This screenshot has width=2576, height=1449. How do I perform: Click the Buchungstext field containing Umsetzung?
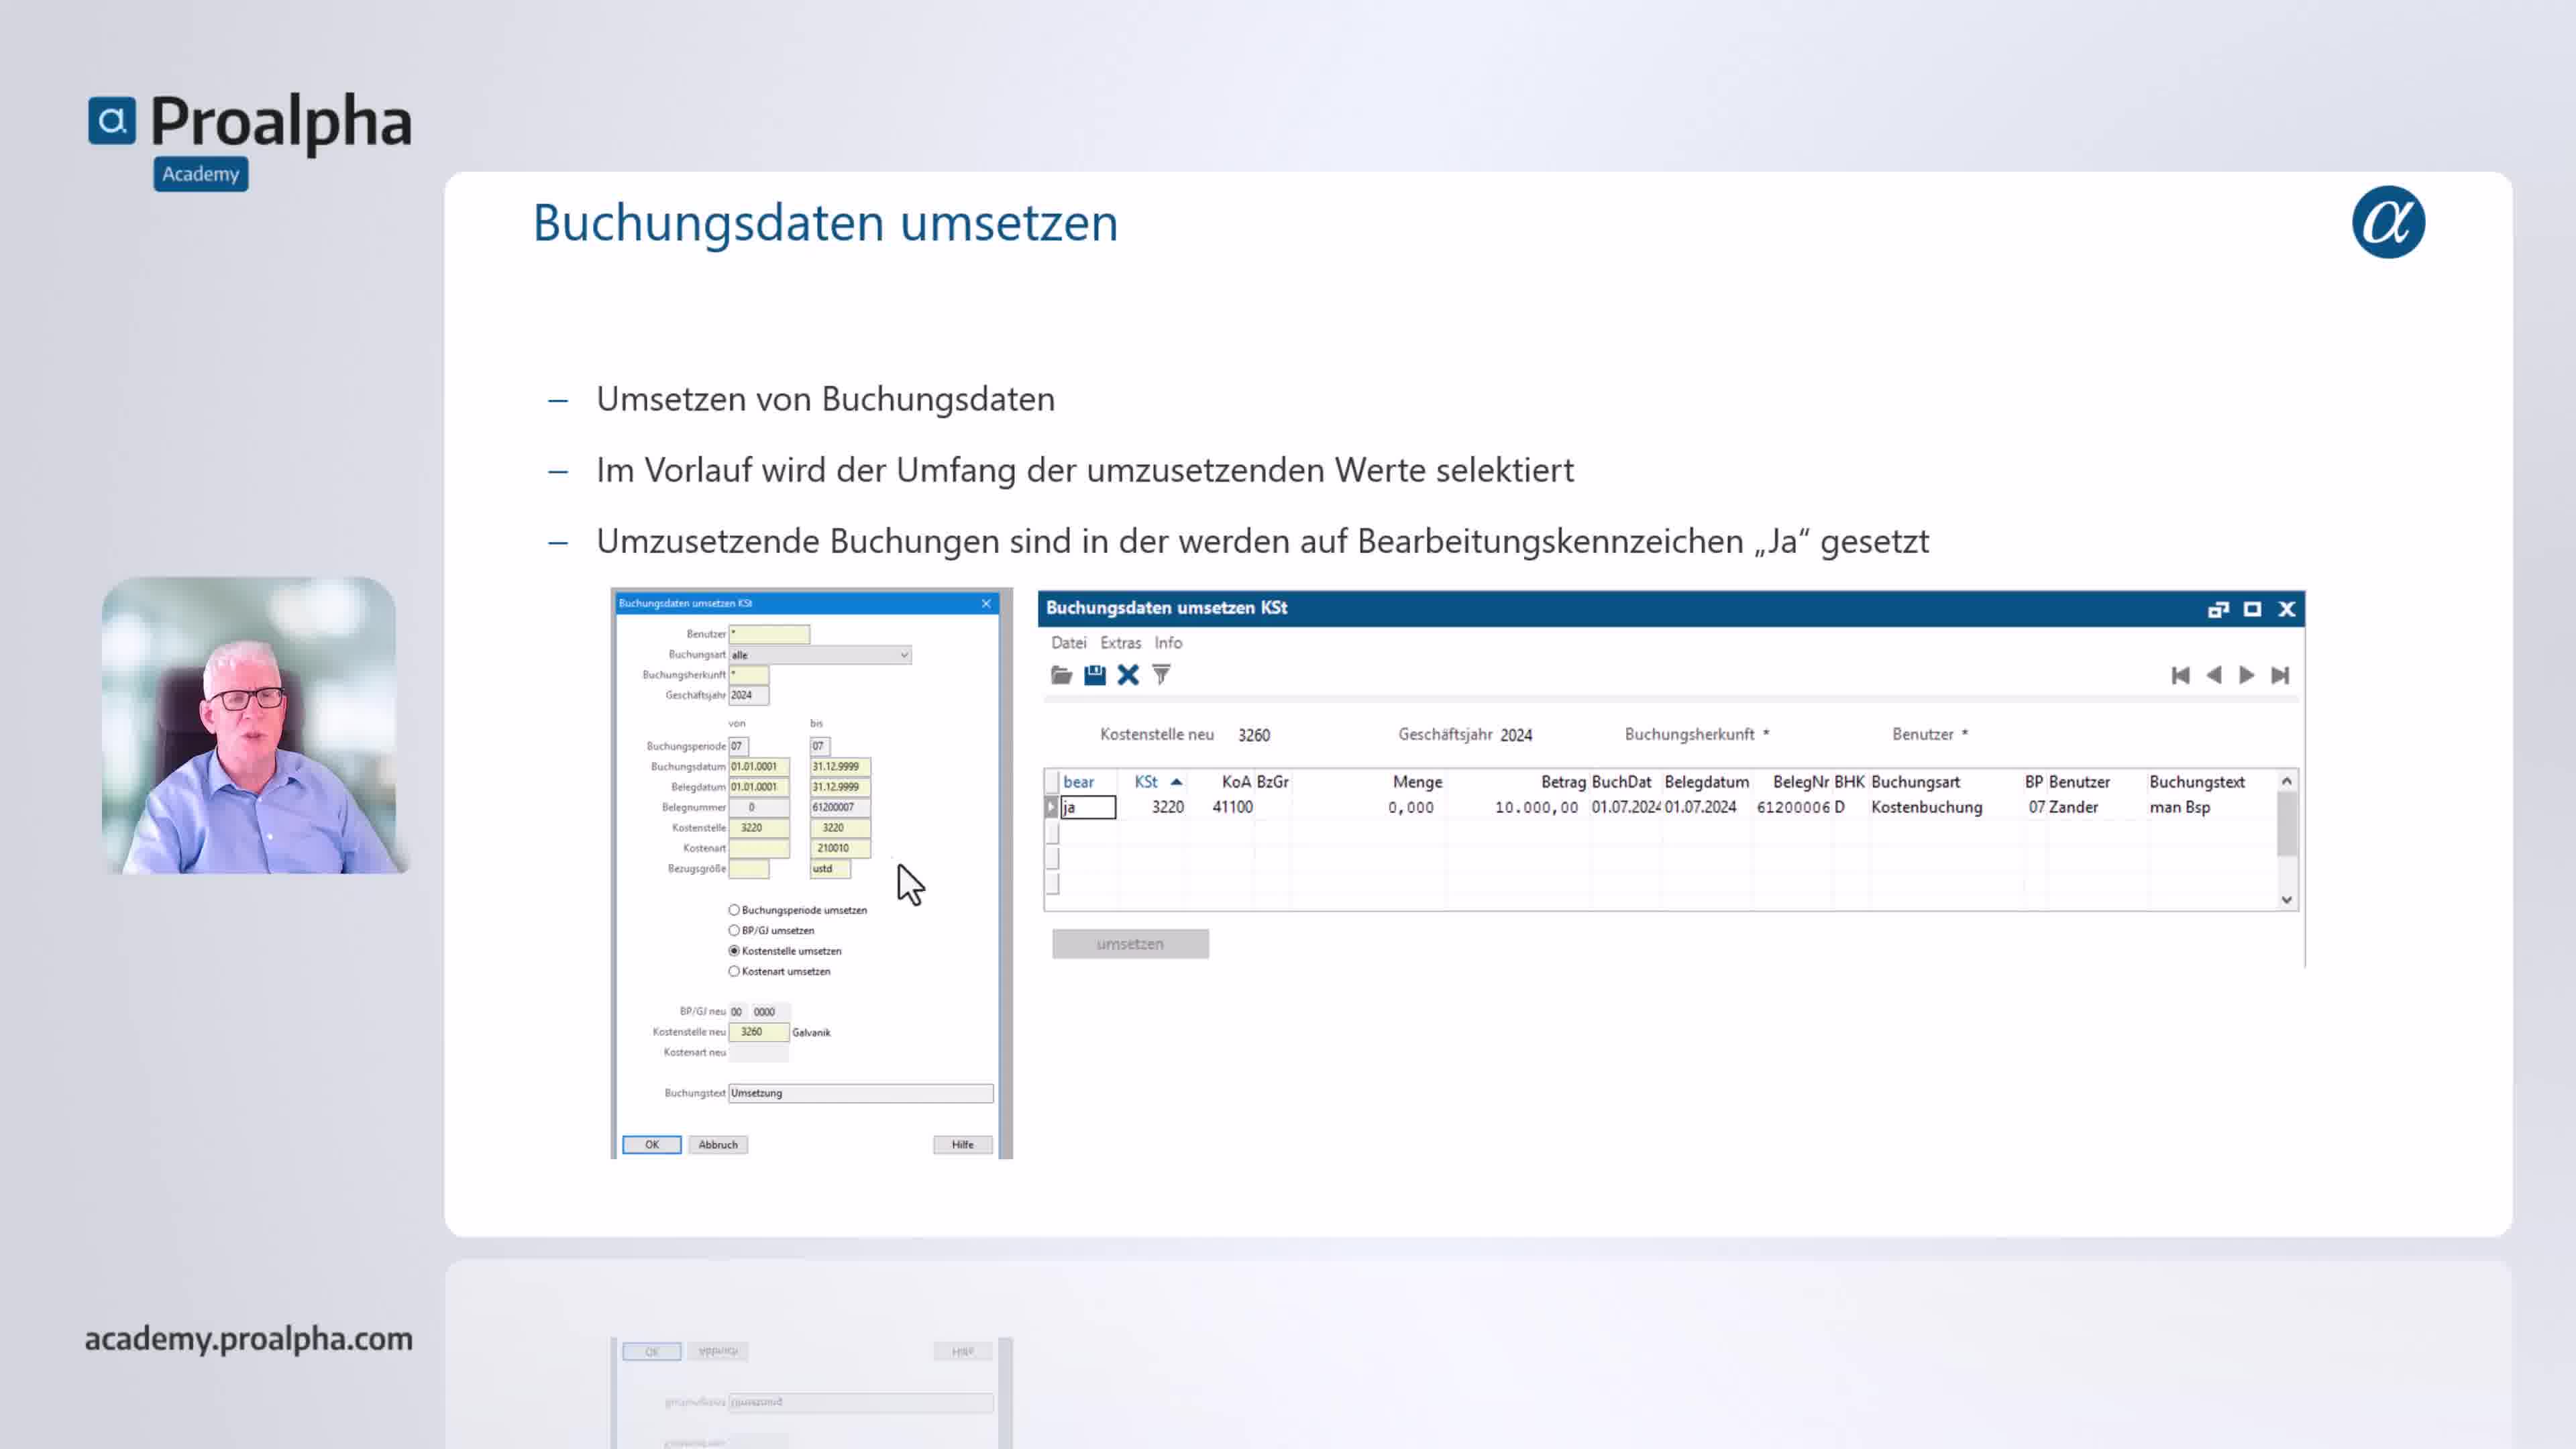click(860, 1093)
